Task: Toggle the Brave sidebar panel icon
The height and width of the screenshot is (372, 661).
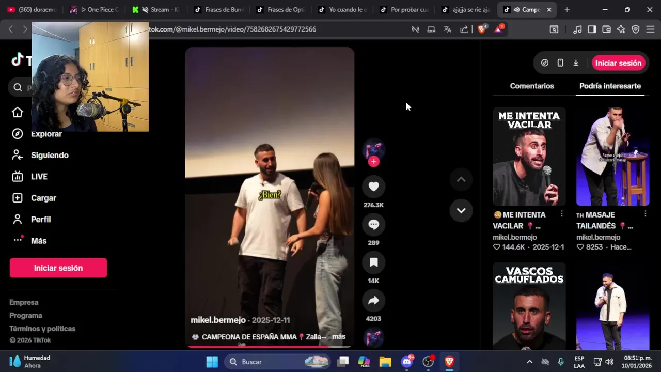Action: [592, 29]
